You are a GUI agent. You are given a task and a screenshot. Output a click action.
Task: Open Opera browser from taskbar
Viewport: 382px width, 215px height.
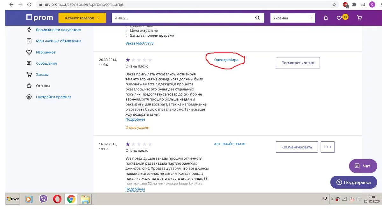[x=57, y=199]
